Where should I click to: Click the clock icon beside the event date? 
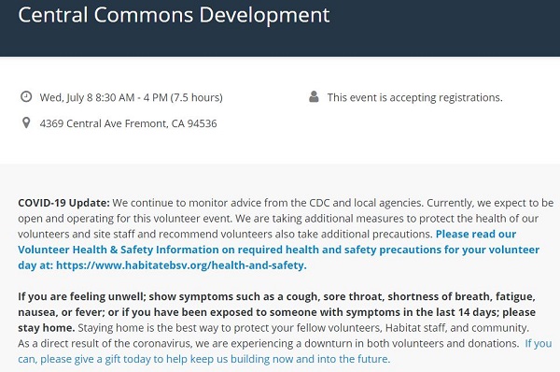26,96
